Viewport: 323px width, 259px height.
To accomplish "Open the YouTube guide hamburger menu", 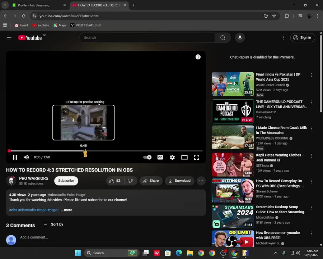I will (x=9, y=37).
